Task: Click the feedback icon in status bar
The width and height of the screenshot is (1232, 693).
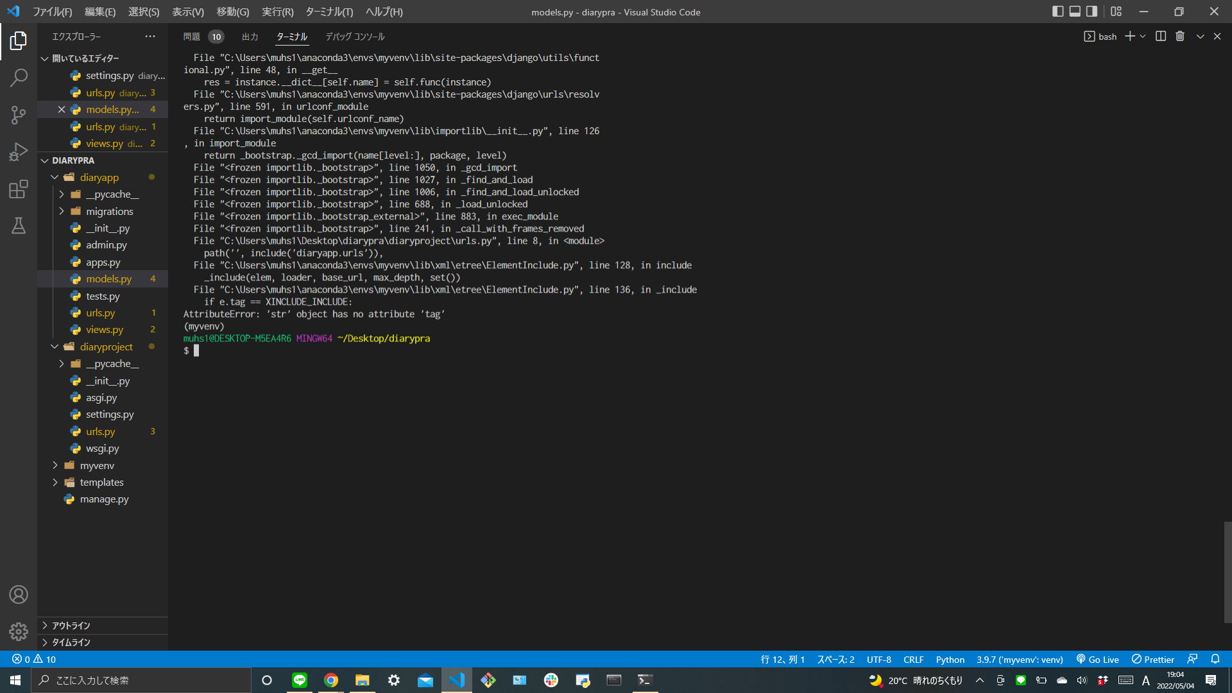Action: 1192,660
